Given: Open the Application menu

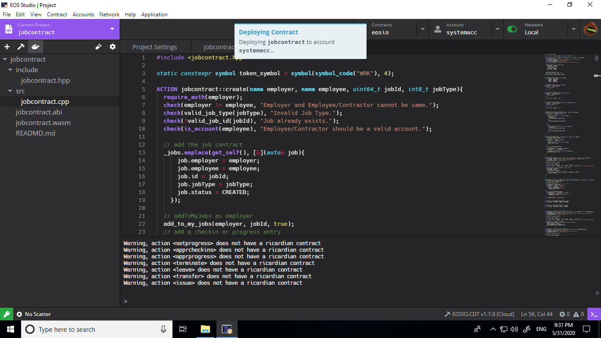Looking at the screenshot, I should click(154, 15).
